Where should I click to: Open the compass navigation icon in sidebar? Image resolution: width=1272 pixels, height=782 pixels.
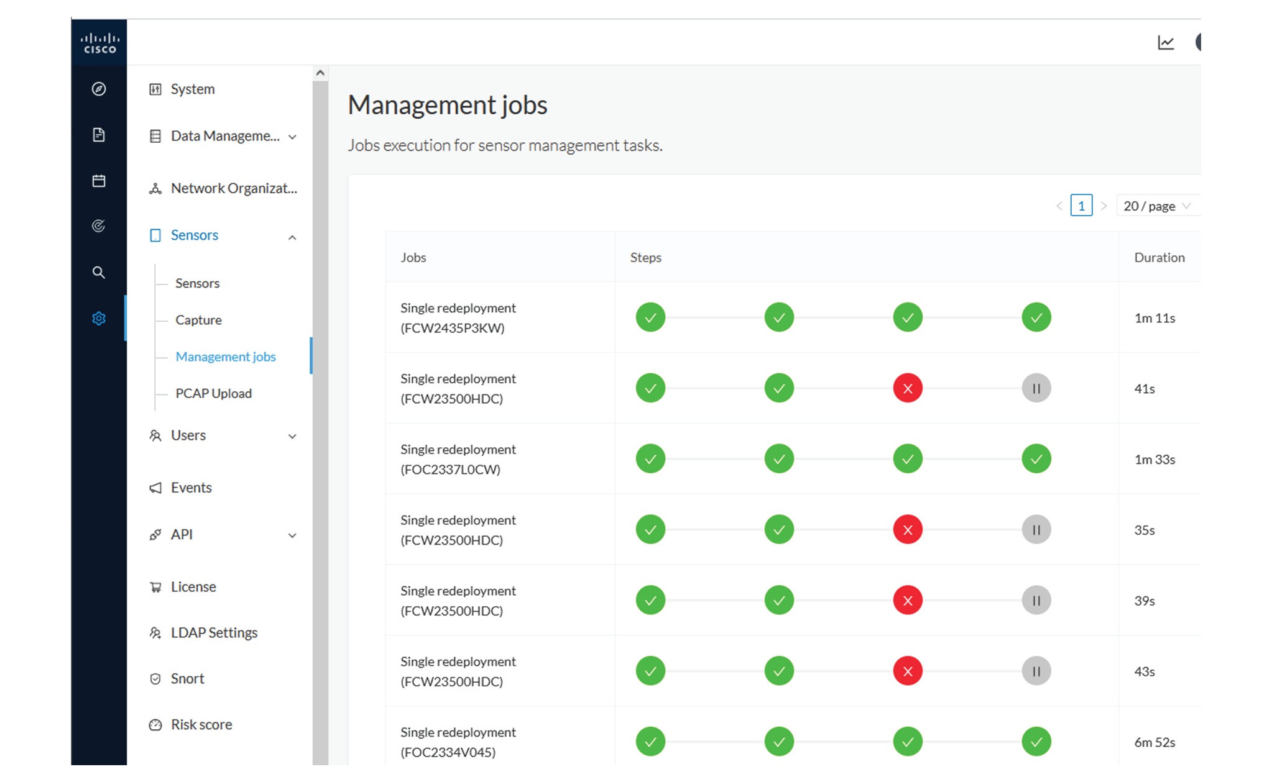coord(99,89)
